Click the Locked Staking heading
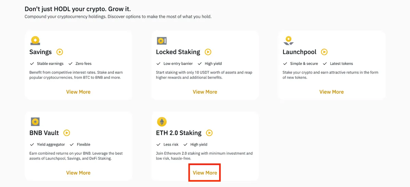 tap(178, 52)
